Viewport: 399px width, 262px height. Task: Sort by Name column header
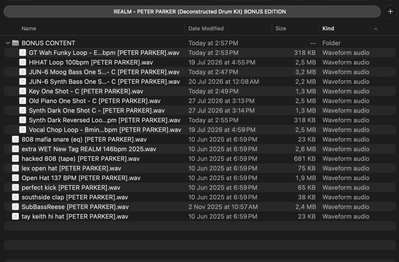coord(29,29)
